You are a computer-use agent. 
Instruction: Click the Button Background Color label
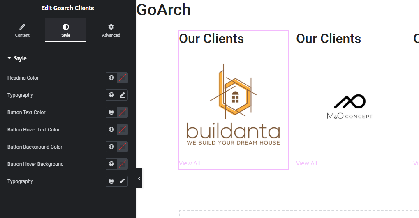pos(35,147)
